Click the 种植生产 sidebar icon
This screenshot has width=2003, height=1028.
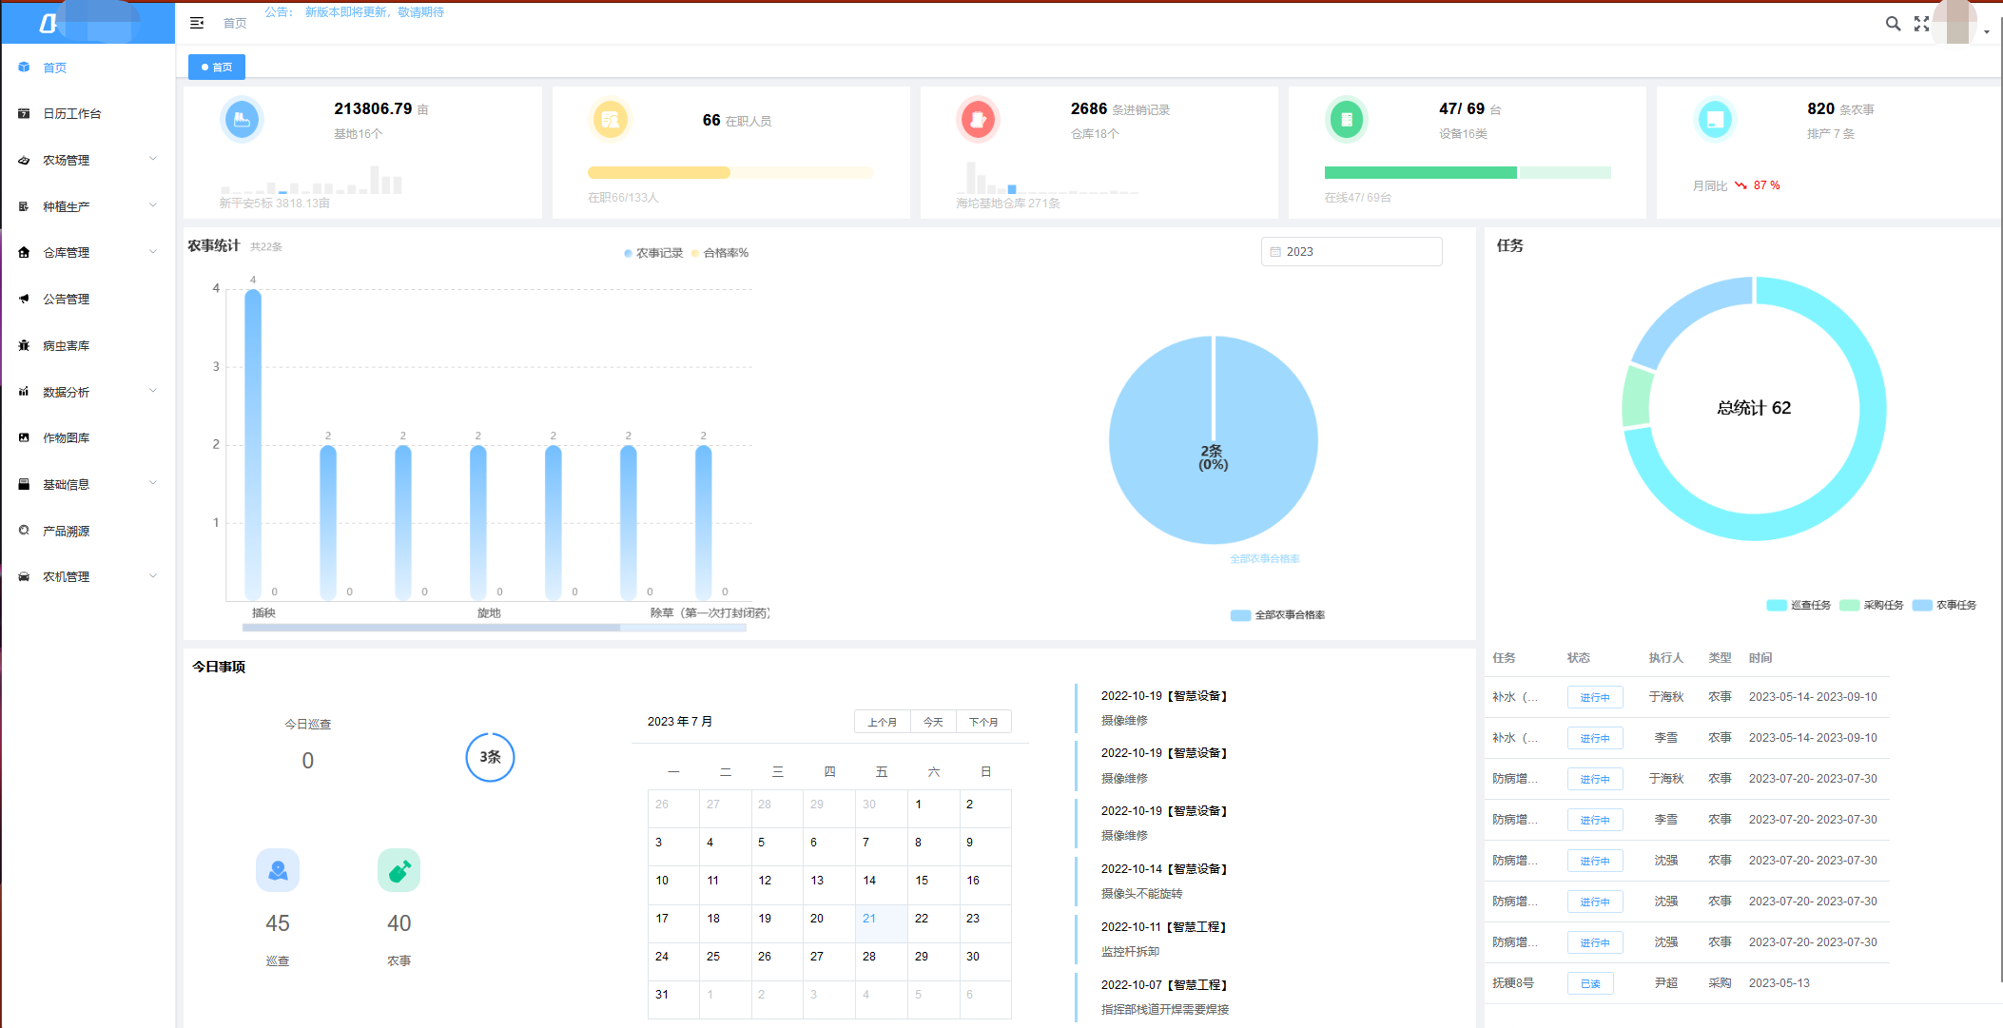24,206
